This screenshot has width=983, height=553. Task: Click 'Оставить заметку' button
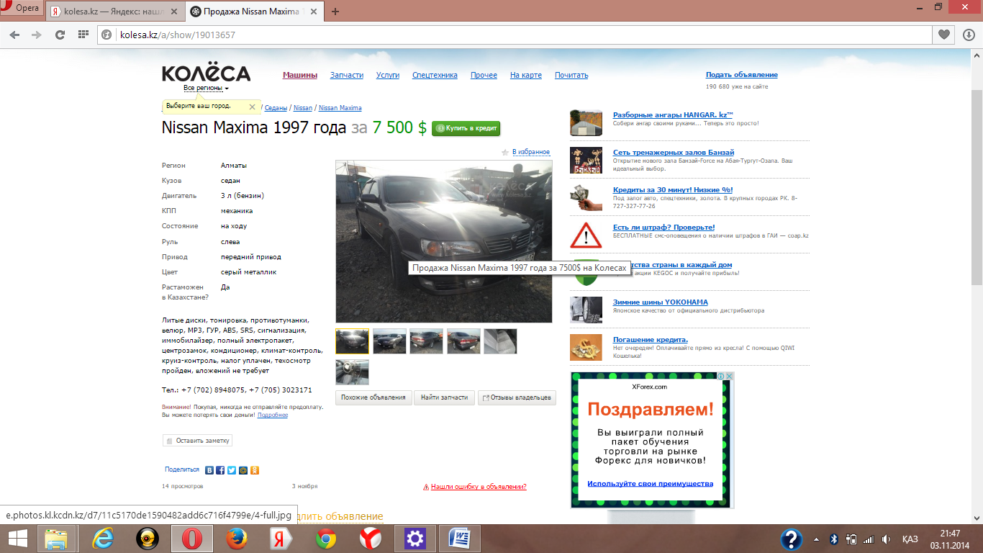coord(197,441)
